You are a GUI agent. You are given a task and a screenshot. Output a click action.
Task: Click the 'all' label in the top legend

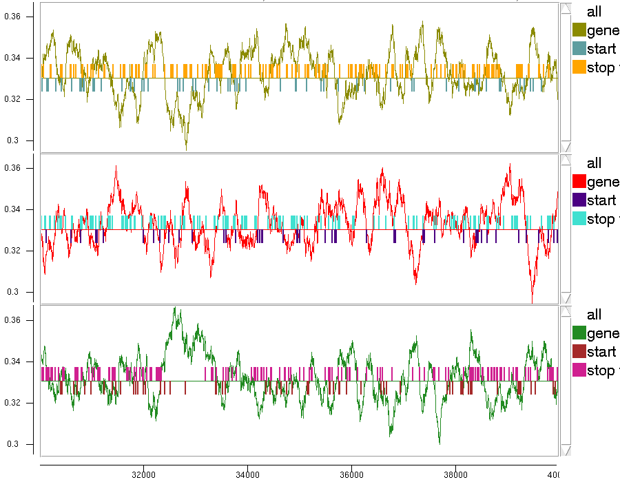click(x=594, y=12)
